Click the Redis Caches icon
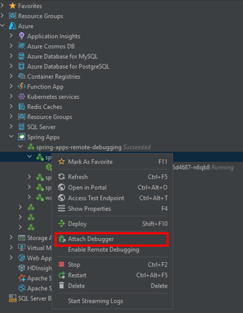Image resolution: width=243 pixels, height=313 pixels. point(22,107)
